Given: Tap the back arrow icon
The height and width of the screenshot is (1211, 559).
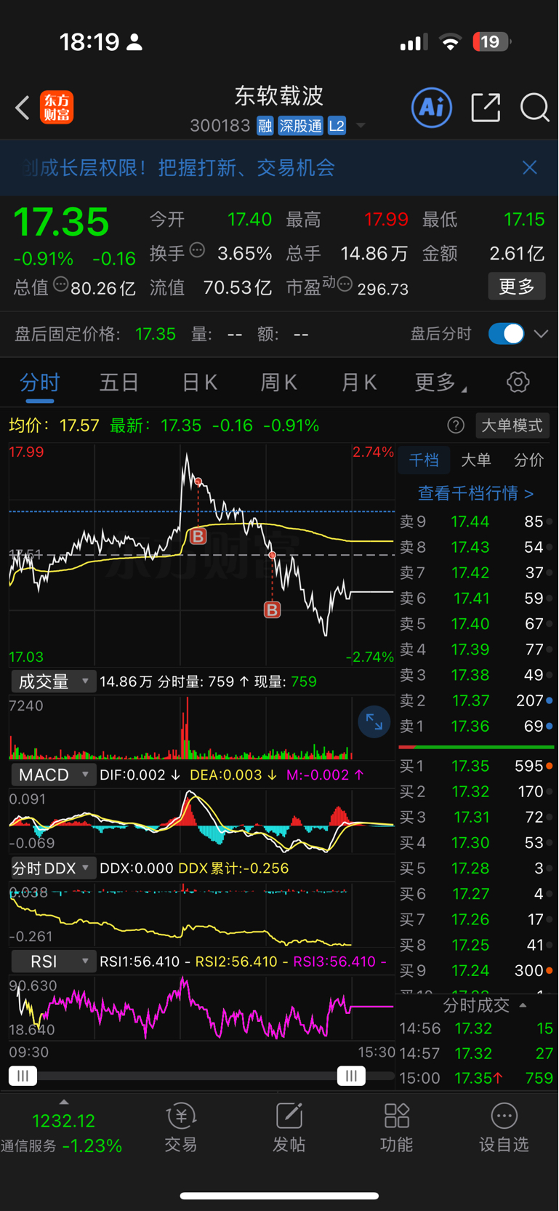Looking at the screenshot, I should tap(23, 108).
